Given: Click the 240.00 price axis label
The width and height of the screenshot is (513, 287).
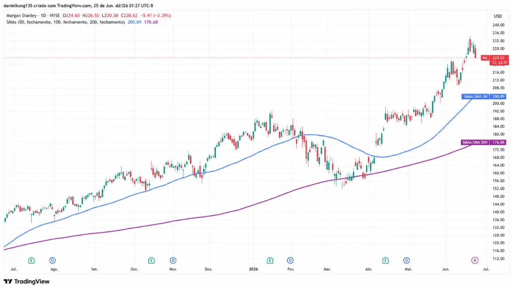Looking at the screenshot, I should click(x=498, y=25).
